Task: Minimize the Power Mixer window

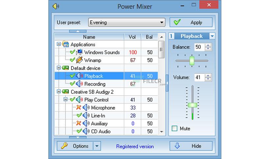Action: point(182,6)
